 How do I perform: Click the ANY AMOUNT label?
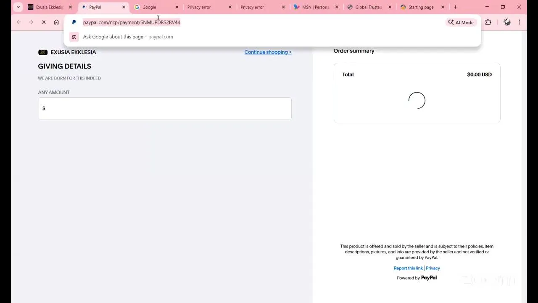(54, 93)
